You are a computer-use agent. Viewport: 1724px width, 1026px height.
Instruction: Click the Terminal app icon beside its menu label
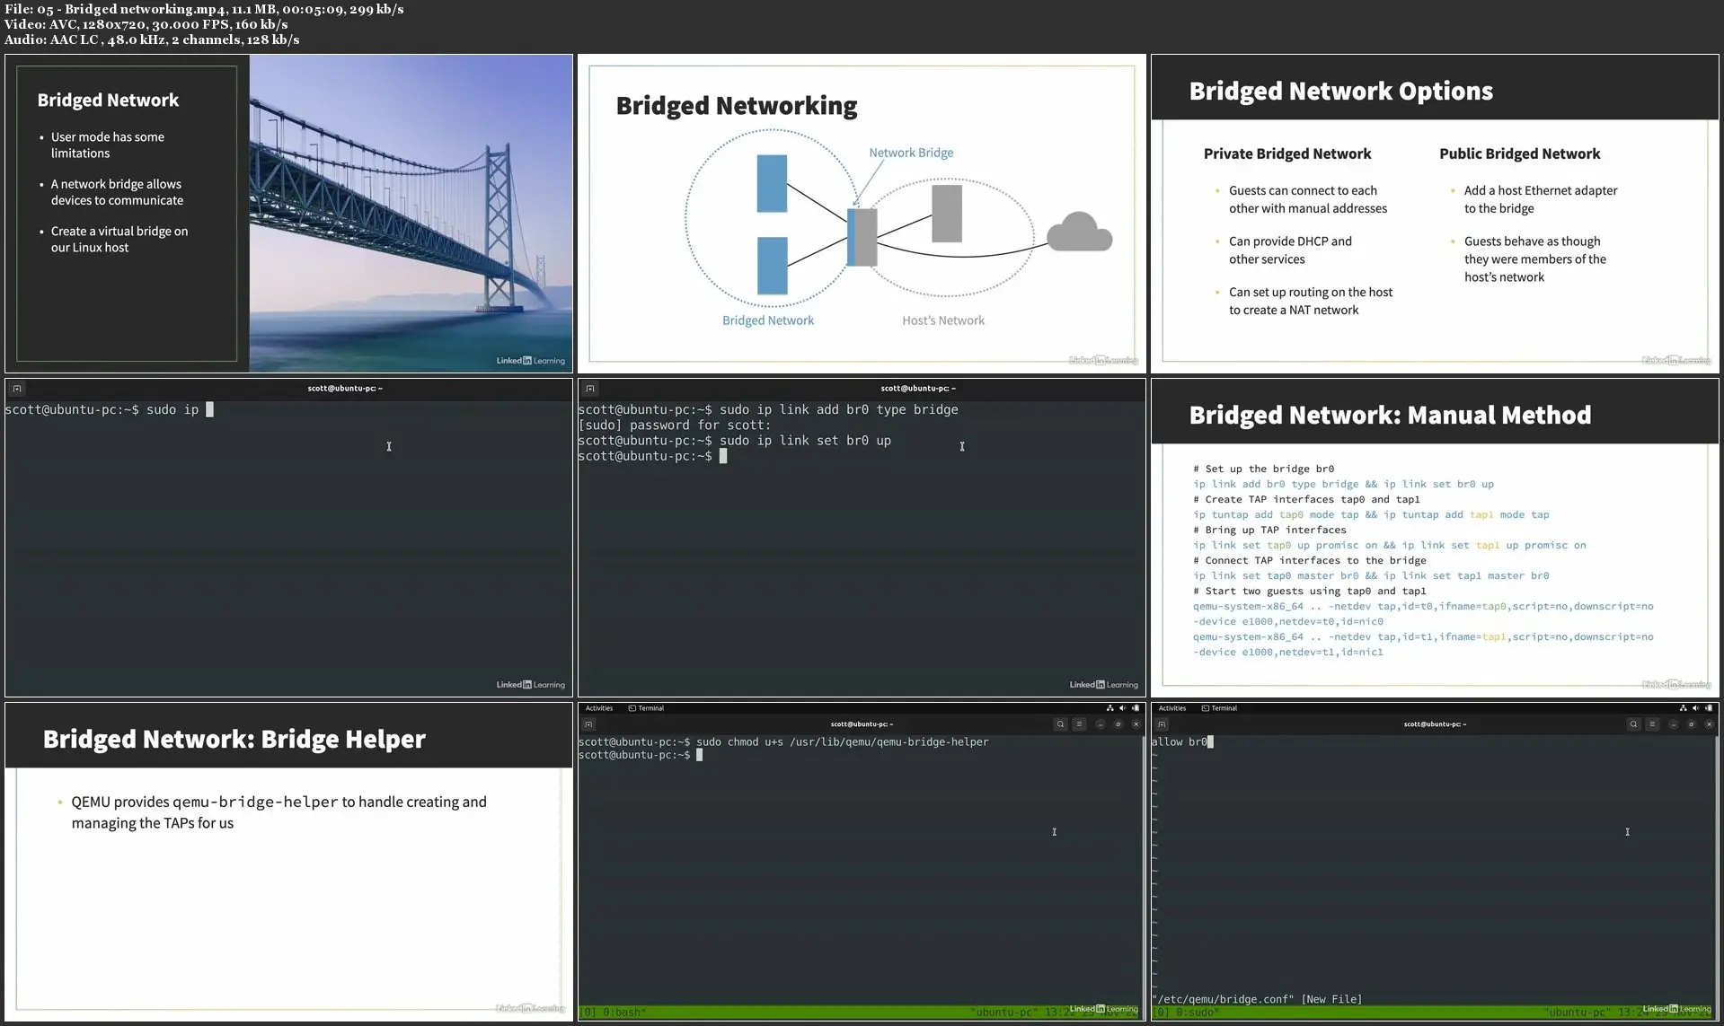click(x=632, y=707)
